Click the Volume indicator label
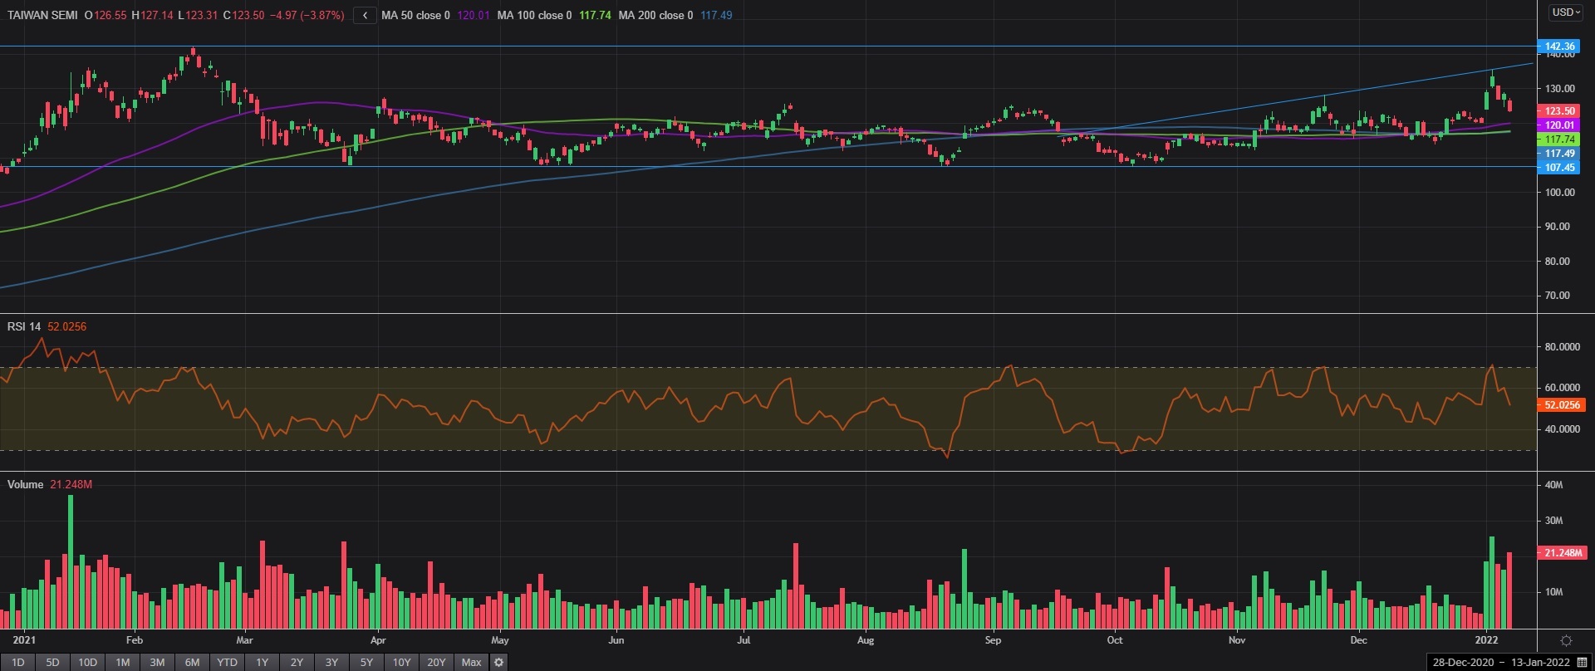Screen dimensions: 1595x671 tap(25, 484)
